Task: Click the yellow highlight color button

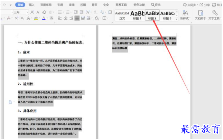Action: tap(36, 18)
